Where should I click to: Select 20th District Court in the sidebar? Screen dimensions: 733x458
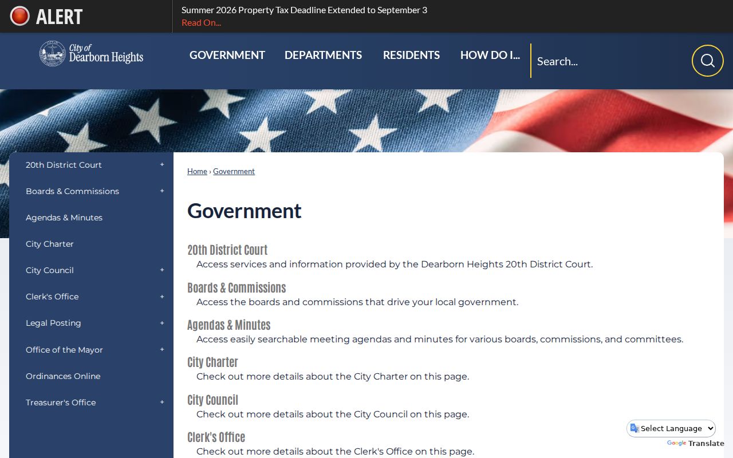(x=64, y=165)
